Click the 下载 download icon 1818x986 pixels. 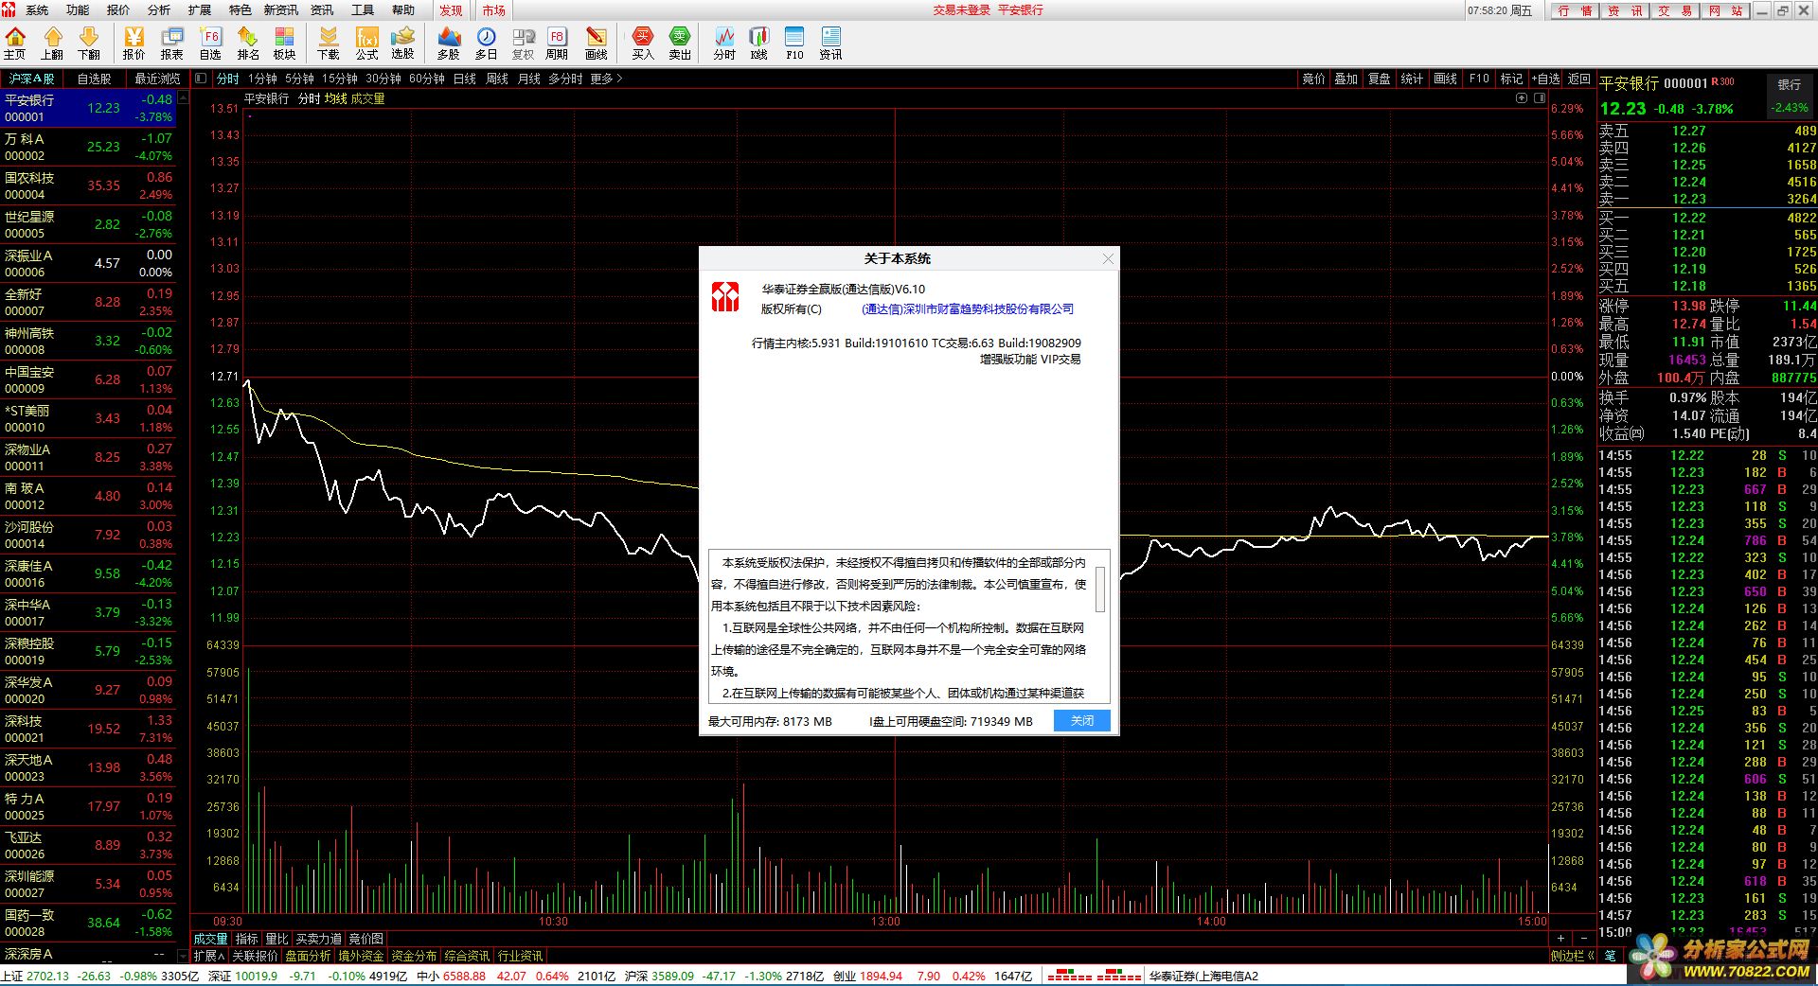tap(329, 44)
